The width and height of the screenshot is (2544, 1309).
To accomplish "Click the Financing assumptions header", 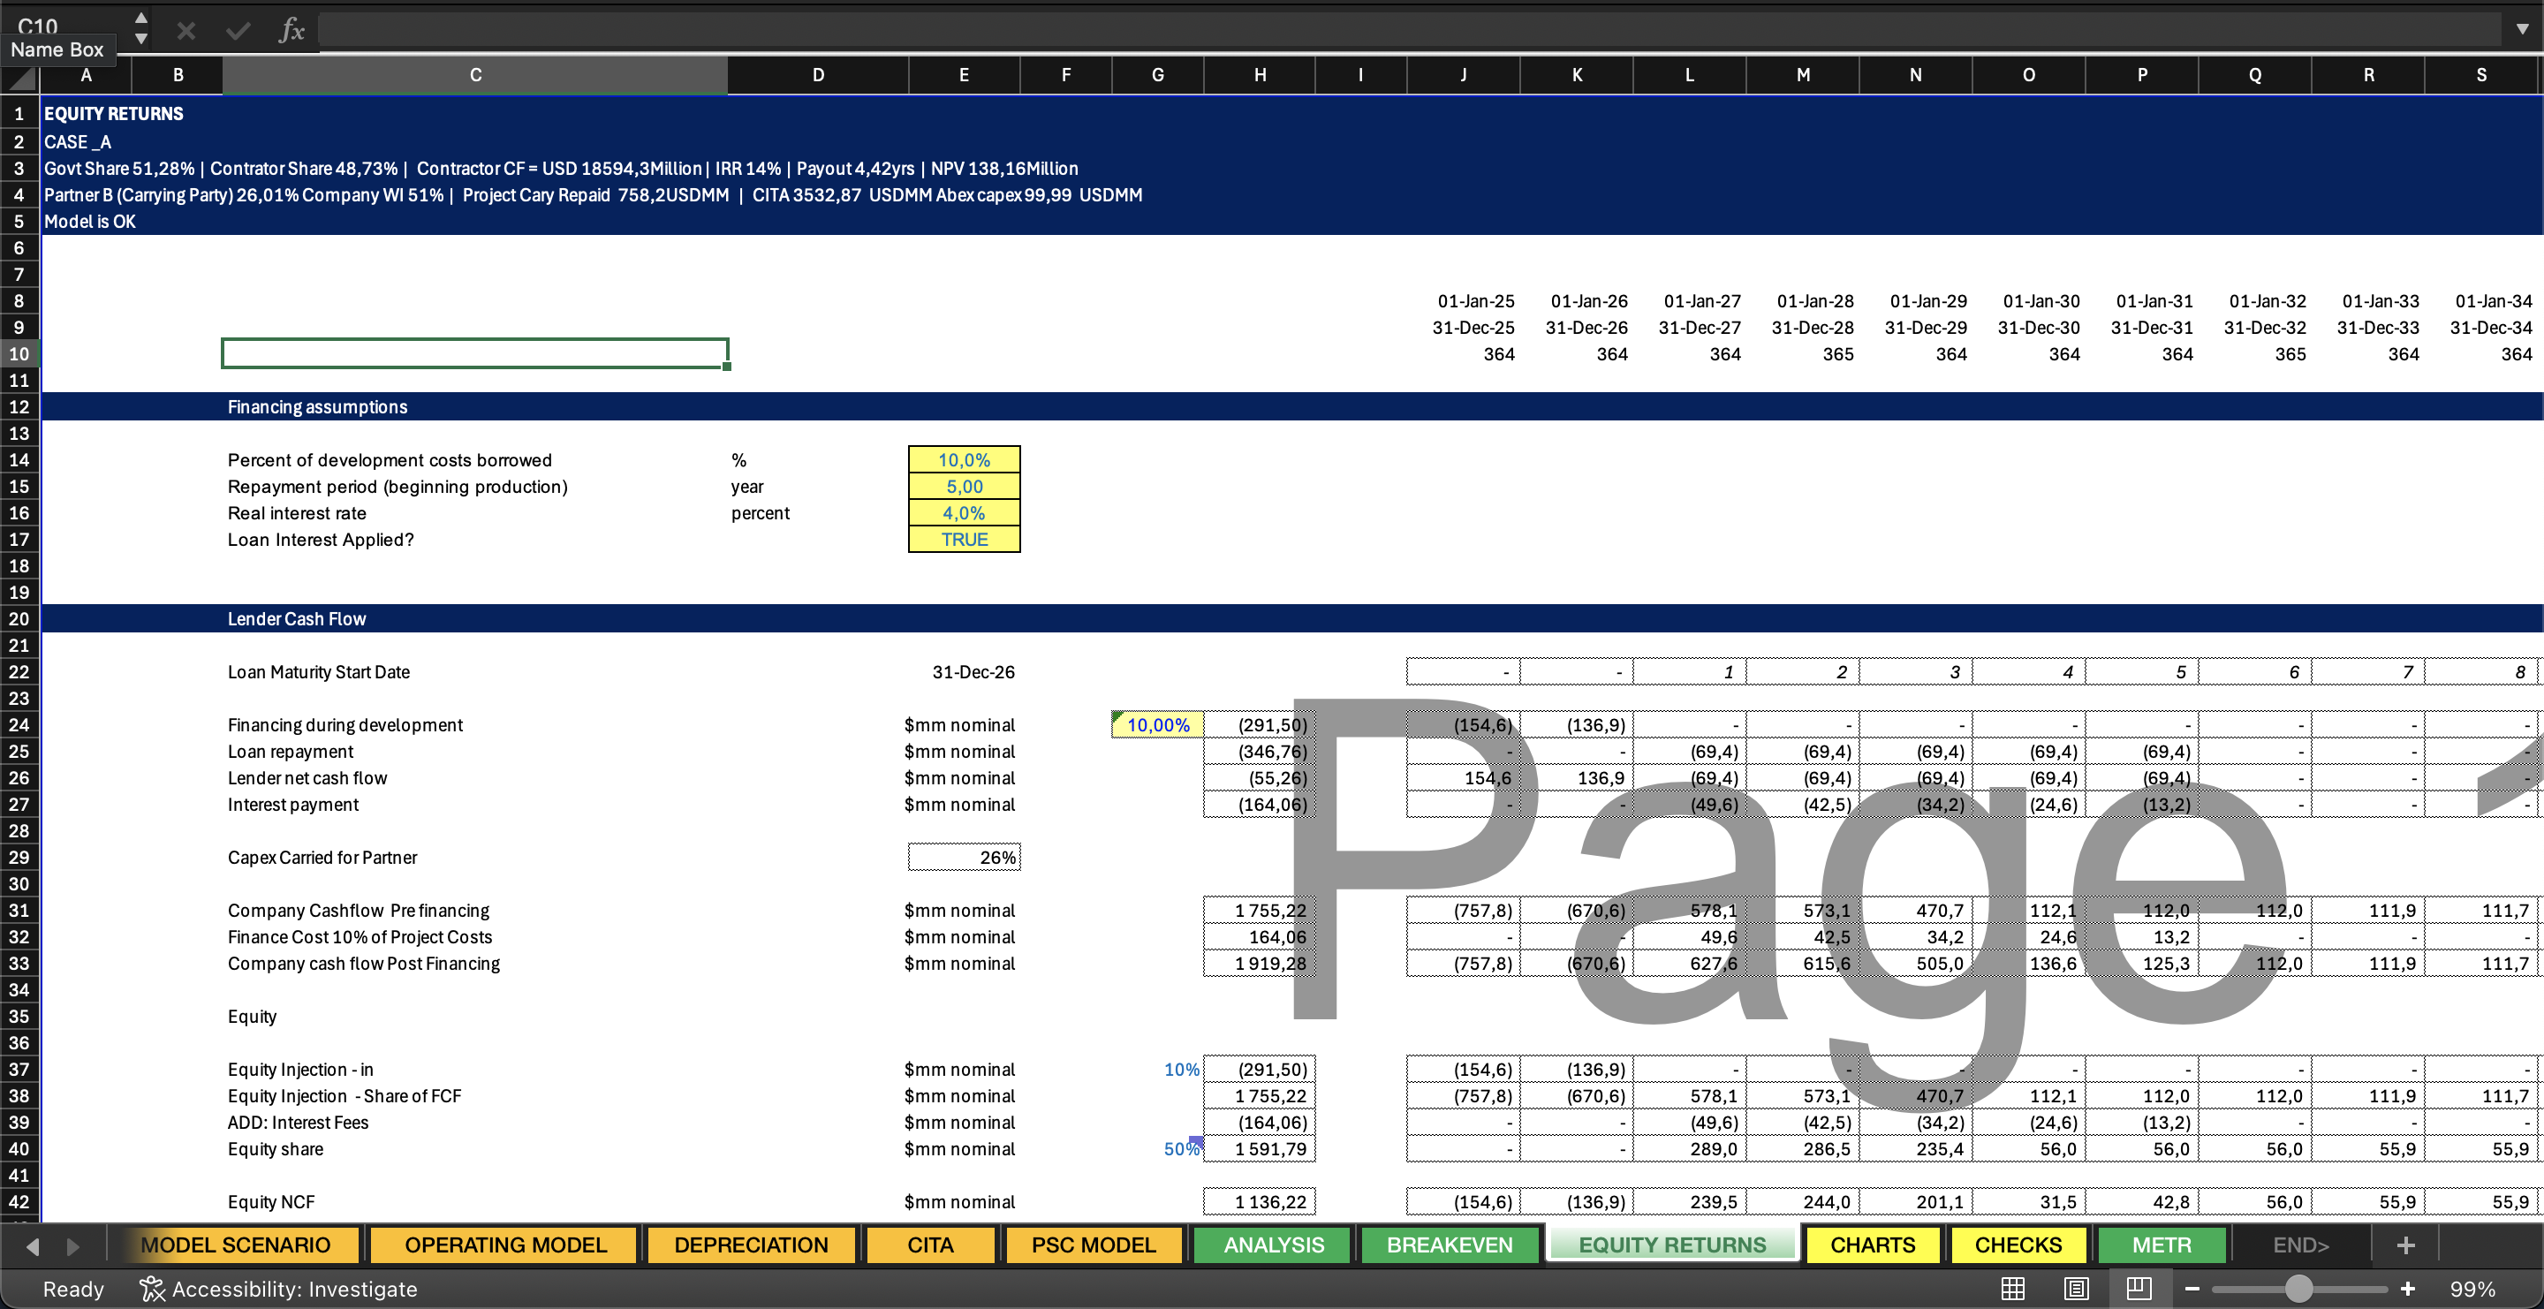I will coord(317,406).
